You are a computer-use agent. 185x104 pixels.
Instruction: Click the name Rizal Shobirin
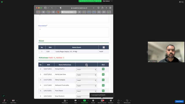coord(60,96)
